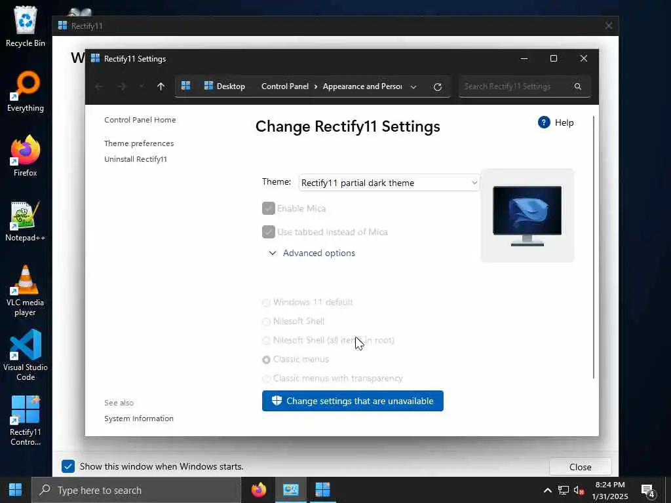This screenshot has height=503, width=671.
Task: Toggle Use tabbed instead of Mica checkbox
Action: pyautogui.click(x=268, y=232)
